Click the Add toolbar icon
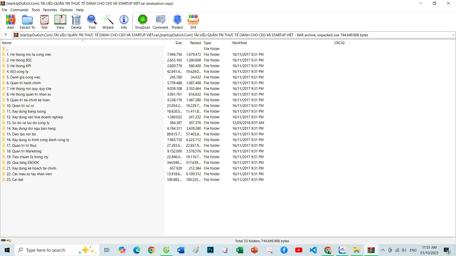This screenshot has width=456, height=256. click(10, 22)
